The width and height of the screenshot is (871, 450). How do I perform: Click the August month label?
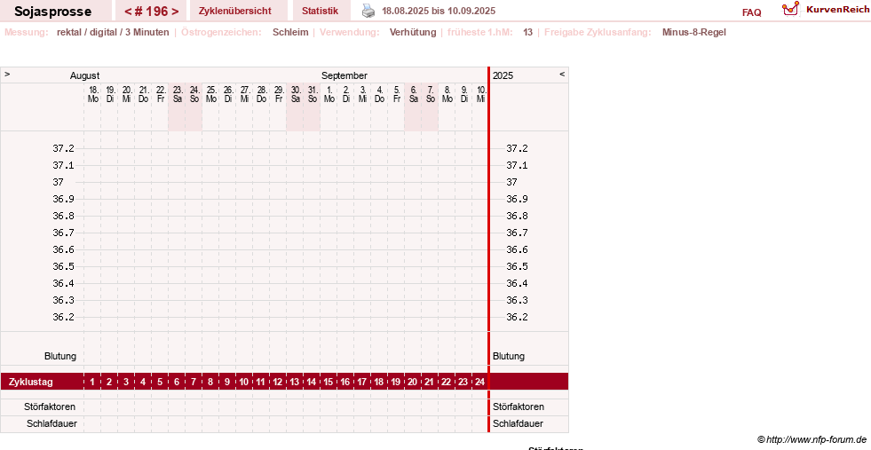click(84, 75)
